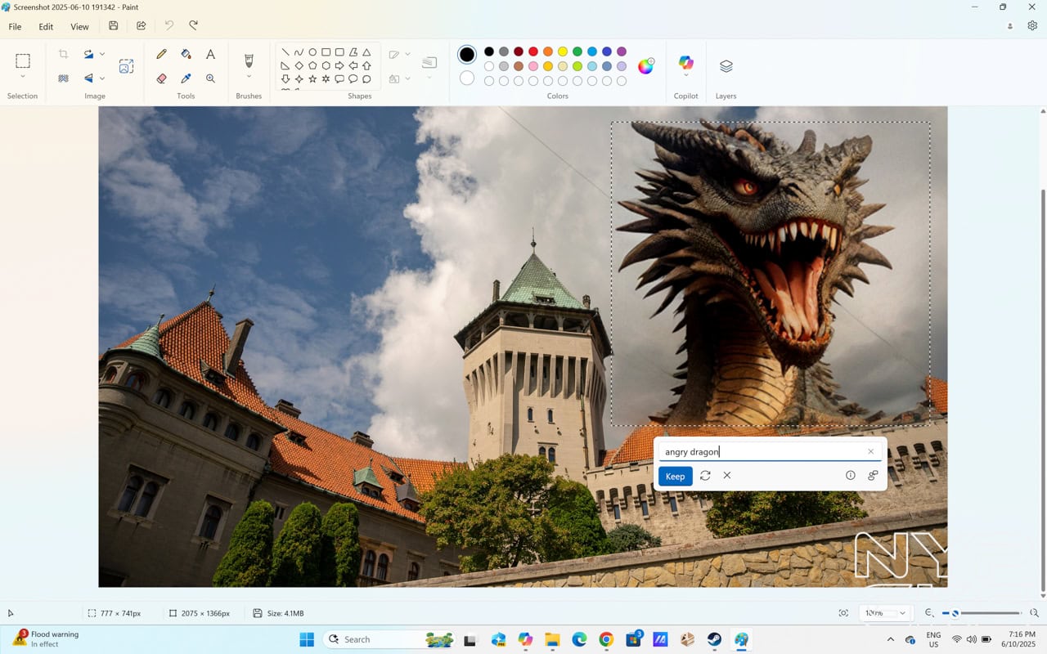Expand the Selection tool dropdown

click(23, 77)
